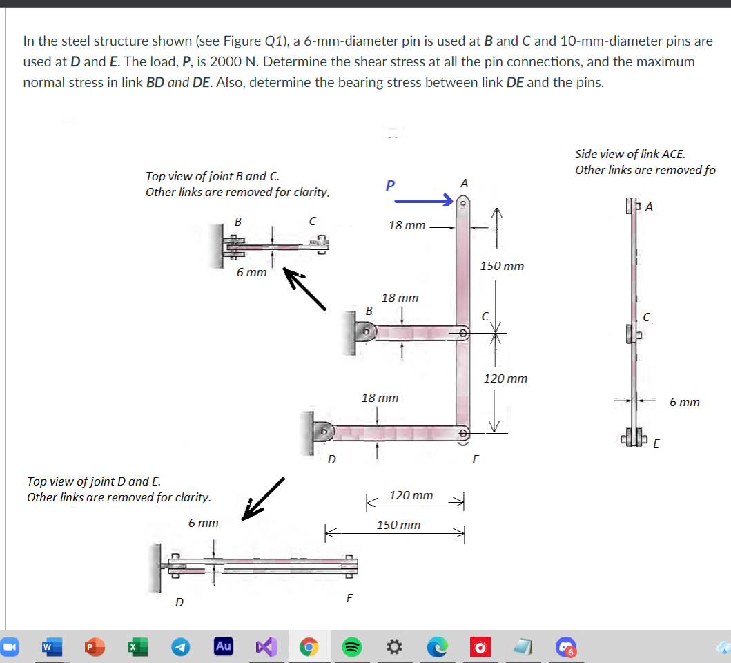Image resolution: width=731 pixels, height=663 pixels.
Task: Click pin joint E on the main figure
Action: click(463, 433)
